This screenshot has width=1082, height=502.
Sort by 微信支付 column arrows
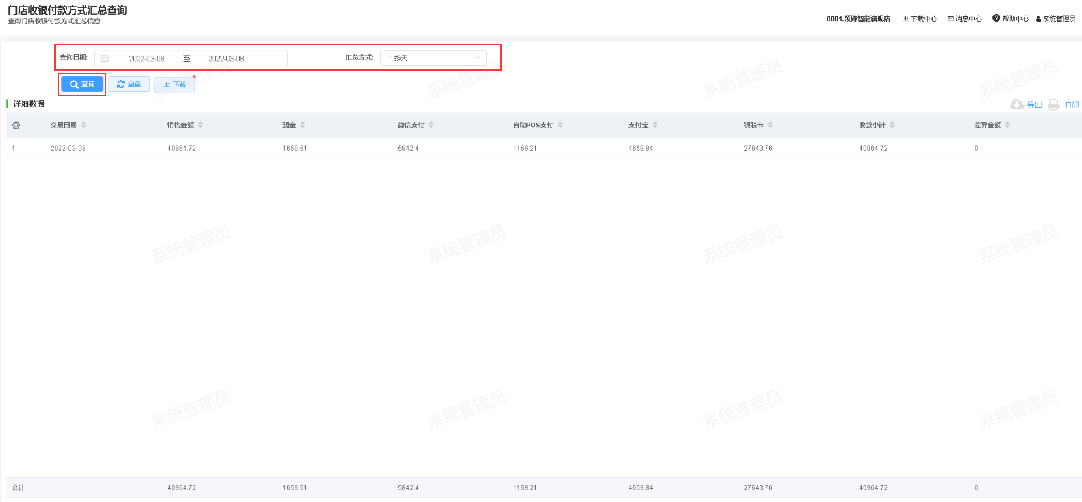pyautogui.click(x=431, y=125)
